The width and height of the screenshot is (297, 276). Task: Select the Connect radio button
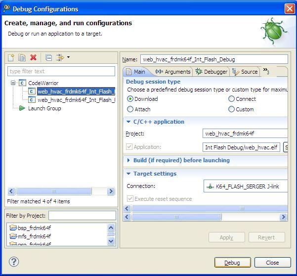pyautogui.click(x=231, y=99)
